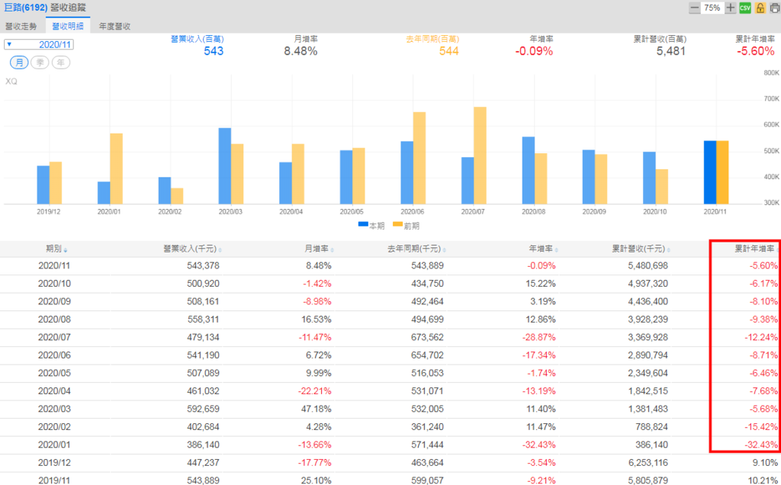Click the dark blue 2020/11 bar

[x=710, y=172]
